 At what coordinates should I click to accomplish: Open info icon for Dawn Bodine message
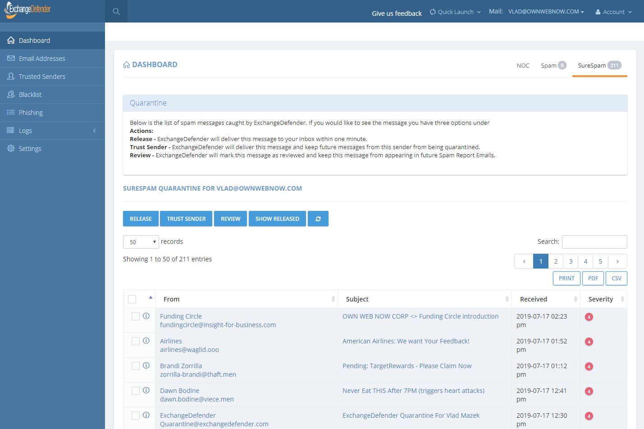click(146, 390)
